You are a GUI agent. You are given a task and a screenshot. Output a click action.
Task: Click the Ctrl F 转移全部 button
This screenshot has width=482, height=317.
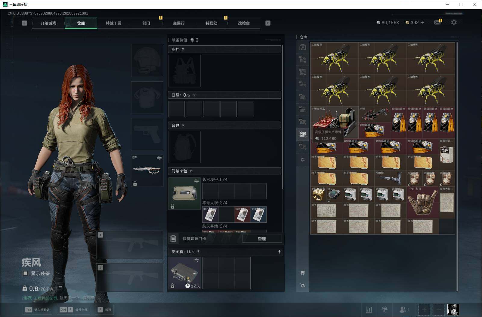point(74,309)
